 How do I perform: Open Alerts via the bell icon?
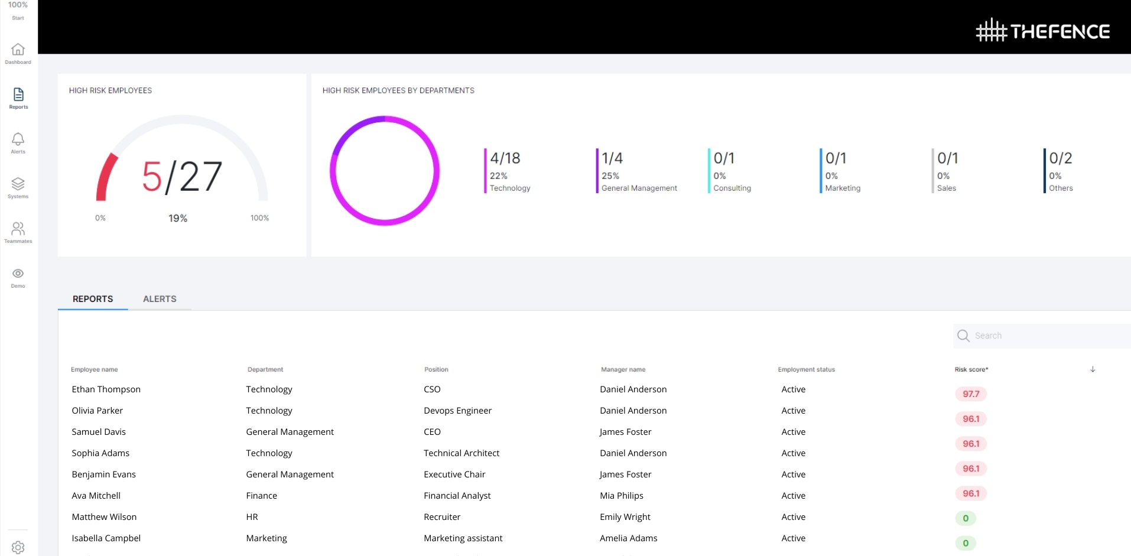pyautogui.click(x=18, y=142)
